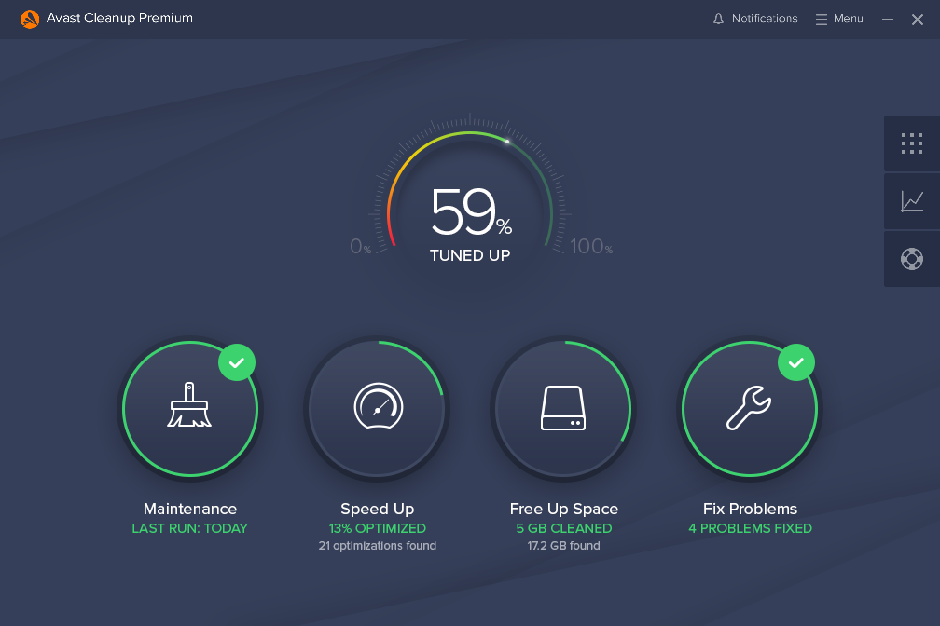This screenshot has width=940, height=626.
Task: Click the Fix Problems wrench icon
Action: (x=749, y=408)
